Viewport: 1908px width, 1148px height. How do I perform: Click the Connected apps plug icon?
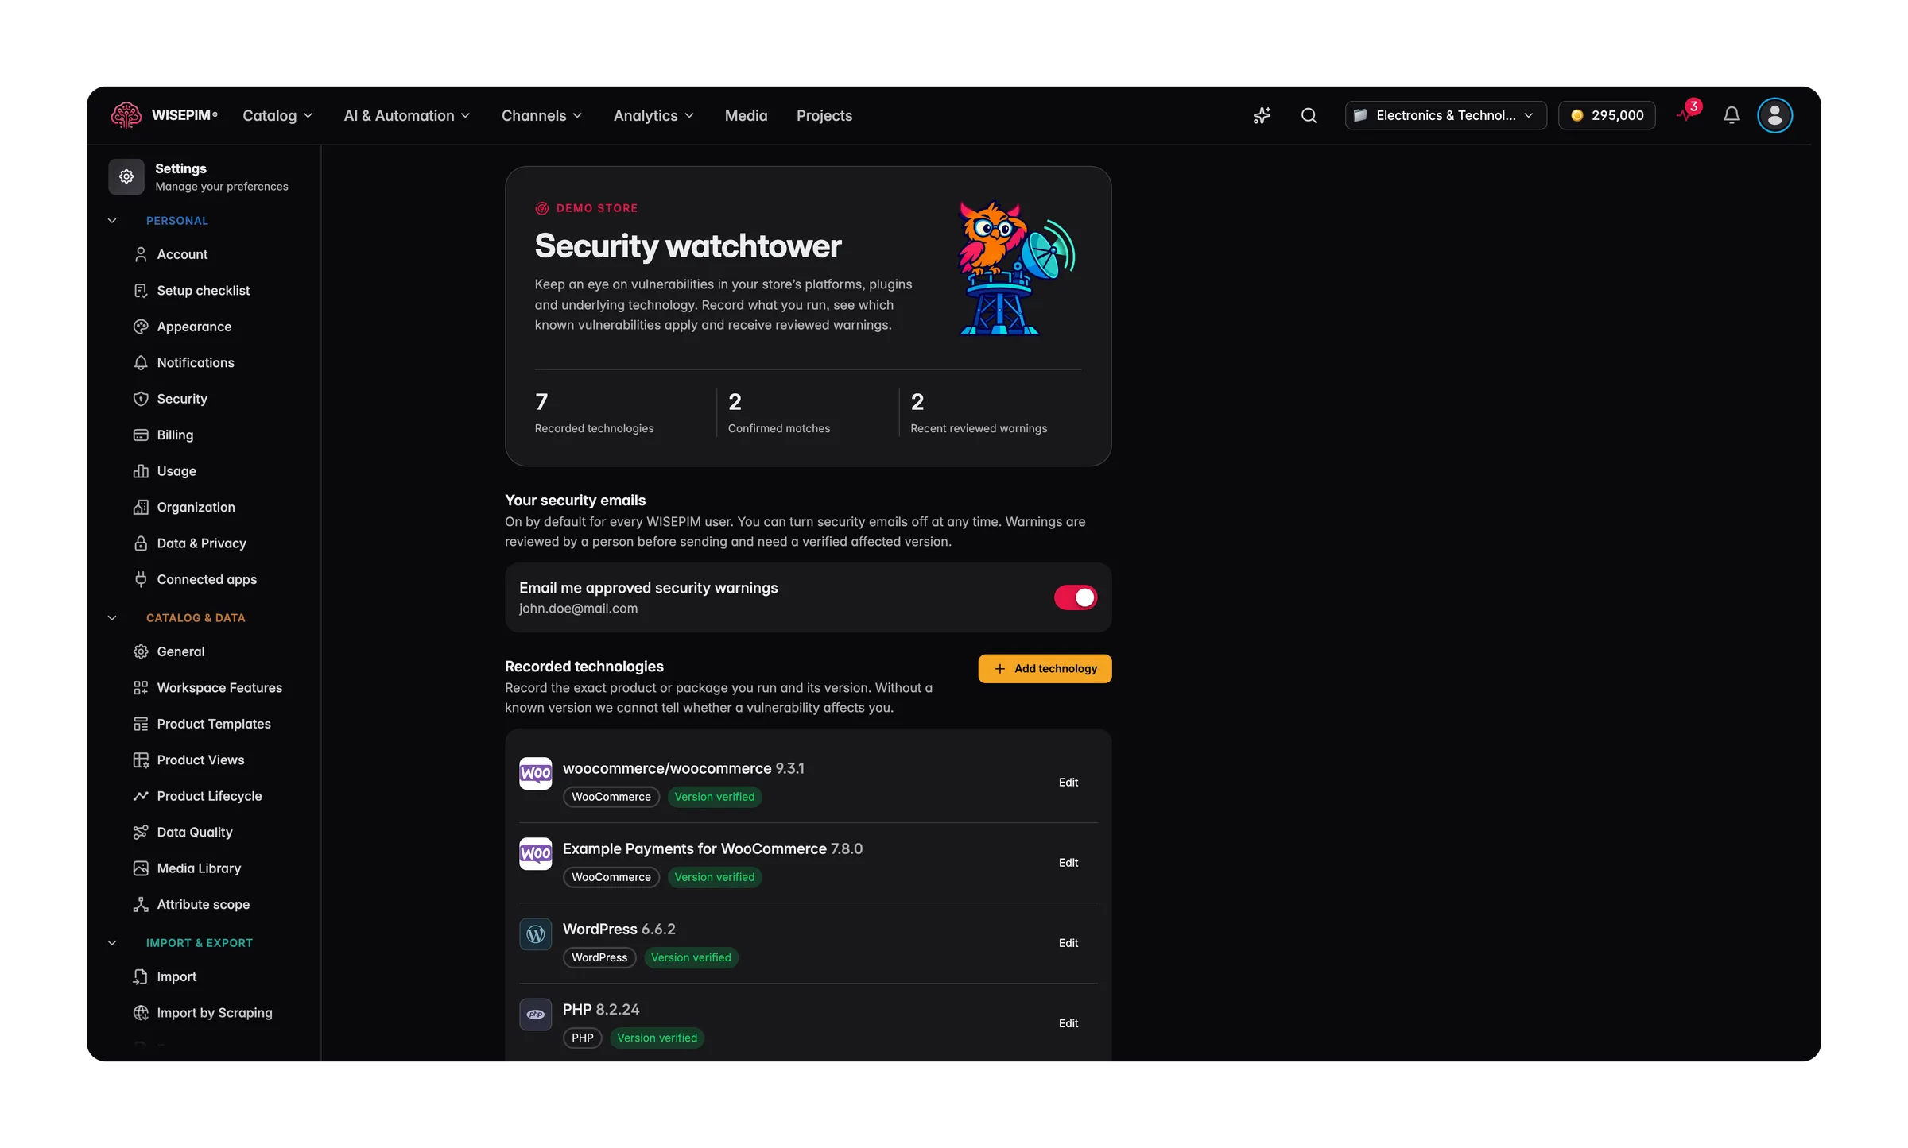141,579
